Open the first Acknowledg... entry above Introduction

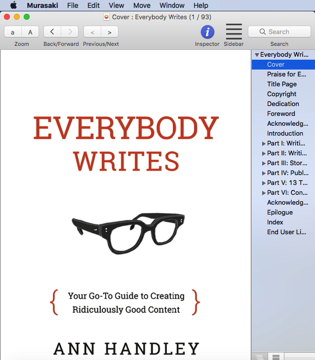coord(288,124)
